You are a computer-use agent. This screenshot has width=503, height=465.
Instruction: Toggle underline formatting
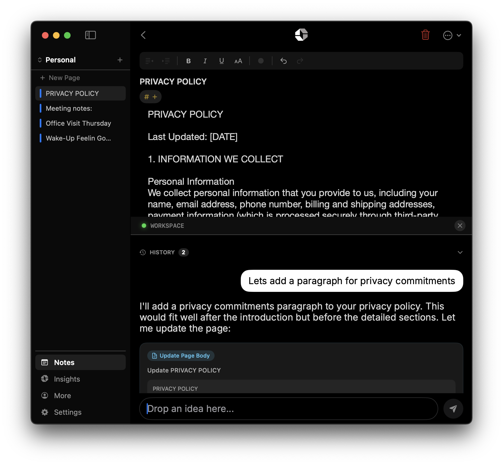point(221,61)
